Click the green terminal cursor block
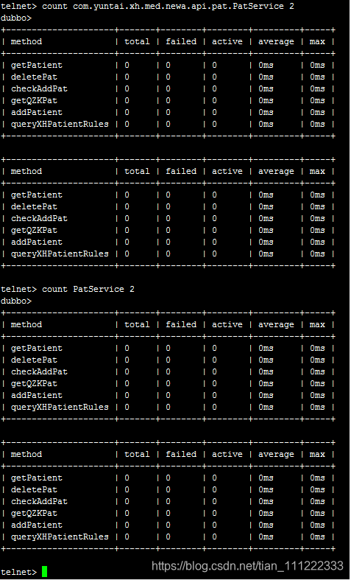Viewport: 351px width, 580px height. tap(44, 571)
